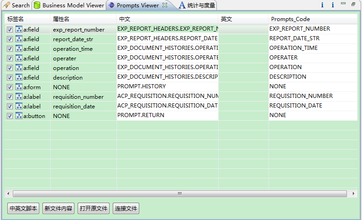This screenshot has height=220, width=362.
Task: Toggle the checkbox for the operater row
Action: point(10,58)
